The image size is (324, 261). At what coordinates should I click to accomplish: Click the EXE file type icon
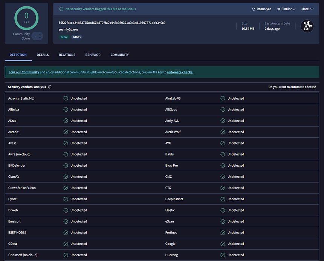coord(307,26)
